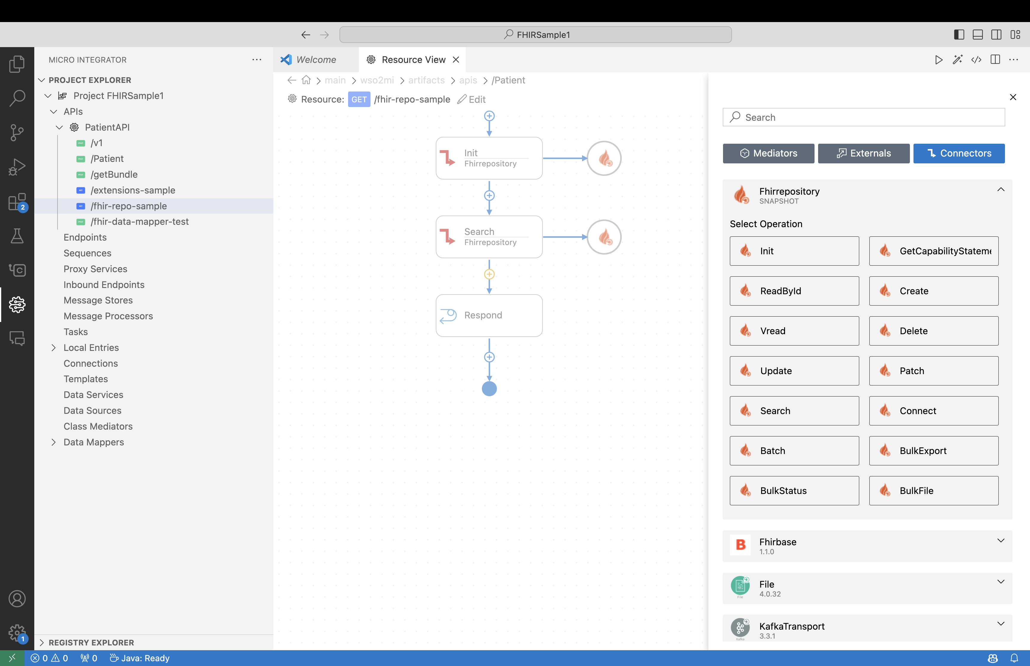
Task: Add mediator via plus above Init node
Action: 489,116
